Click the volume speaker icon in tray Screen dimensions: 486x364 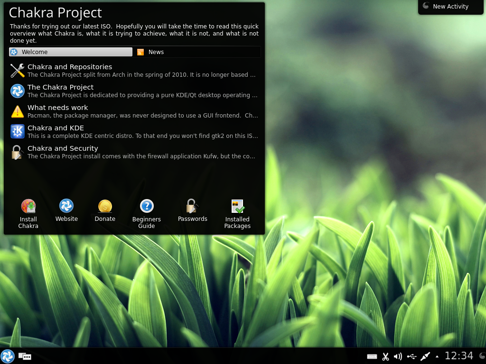coord(398,356)
